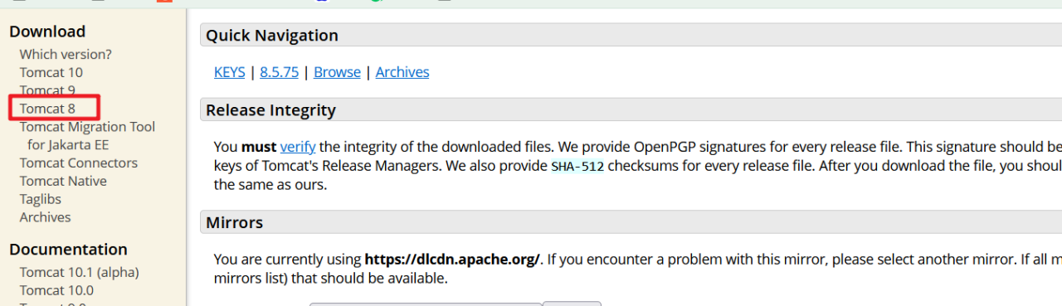1062x306 pixels.
Task: Open the 'Which version?' link
Action: (x=66, y=54)
